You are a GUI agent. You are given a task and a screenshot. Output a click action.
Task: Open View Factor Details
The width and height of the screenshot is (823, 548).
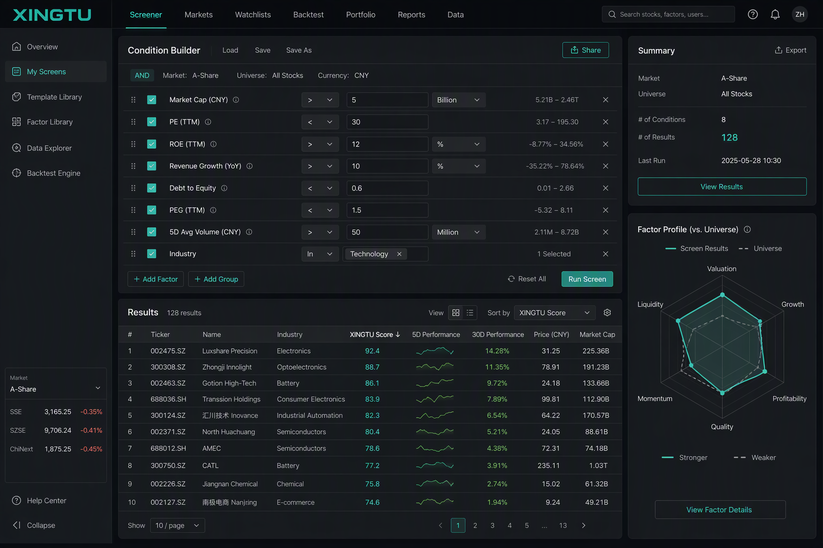(x=720, y=510)
